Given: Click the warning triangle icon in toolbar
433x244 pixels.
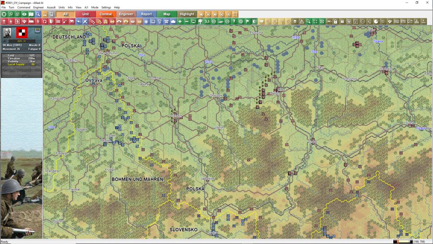Looking at the screenshot, I should 301,21.
